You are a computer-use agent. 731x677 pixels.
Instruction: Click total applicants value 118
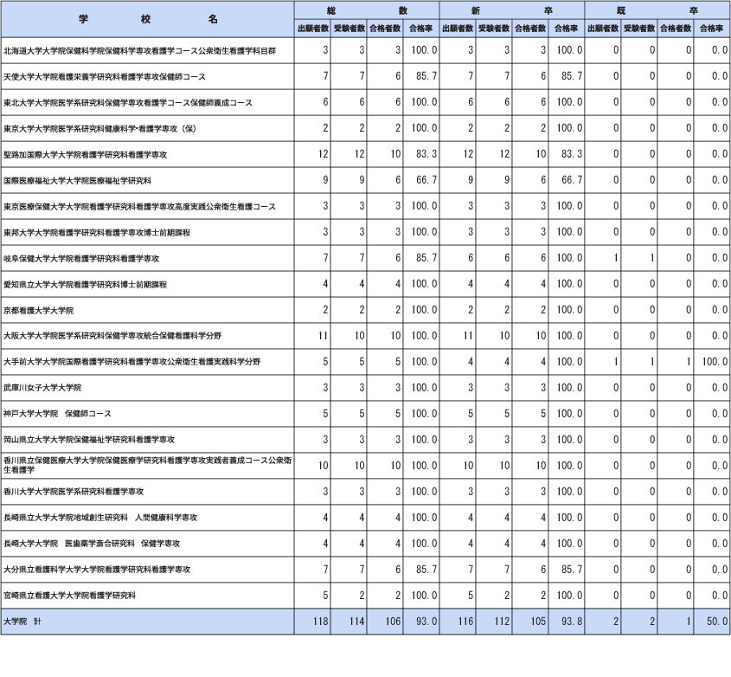coord(317,622)
